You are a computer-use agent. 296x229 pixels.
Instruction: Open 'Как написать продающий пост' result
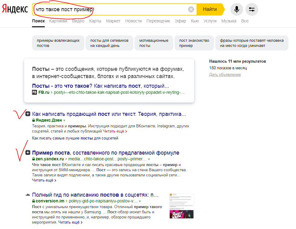click(x=109, y=114)
